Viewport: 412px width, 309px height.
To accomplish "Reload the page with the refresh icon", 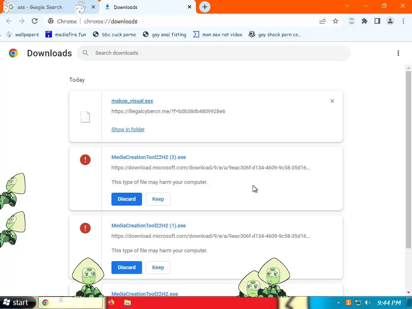I will [x=35, y=21].
